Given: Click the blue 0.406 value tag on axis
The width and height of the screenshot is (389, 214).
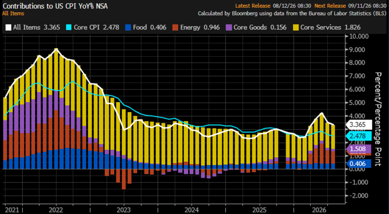Looking at the screenshot, I should point(359,164).
